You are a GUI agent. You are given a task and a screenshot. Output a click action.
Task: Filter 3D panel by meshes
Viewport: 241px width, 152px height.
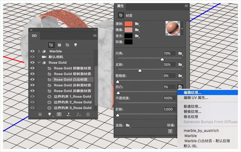tap(59, 45)
